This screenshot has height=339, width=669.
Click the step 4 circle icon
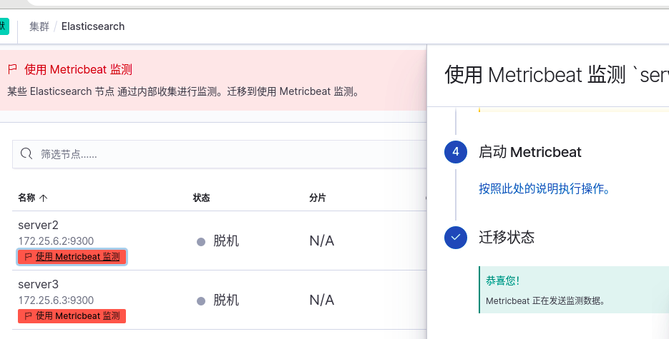point(456,152)
